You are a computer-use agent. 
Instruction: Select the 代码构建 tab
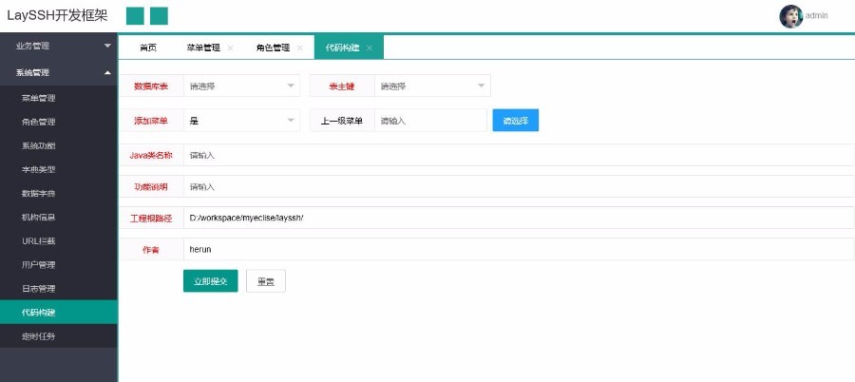coord(342,48)
